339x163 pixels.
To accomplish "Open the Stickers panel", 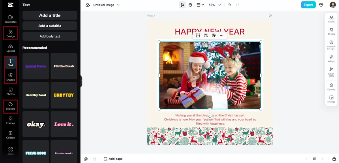I will [x=10, y=106].
